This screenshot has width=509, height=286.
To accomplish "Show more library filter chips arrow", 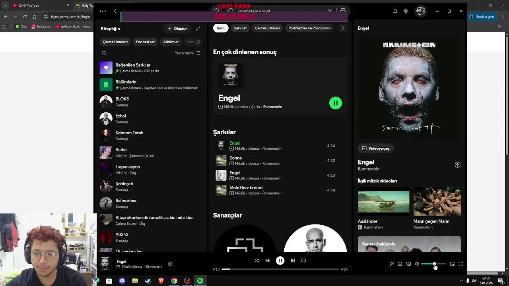I will (198, 42).
